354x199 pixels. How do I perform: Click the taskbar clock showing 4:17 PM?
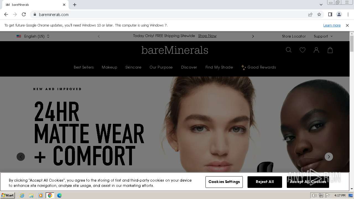(x=340, y=195)
